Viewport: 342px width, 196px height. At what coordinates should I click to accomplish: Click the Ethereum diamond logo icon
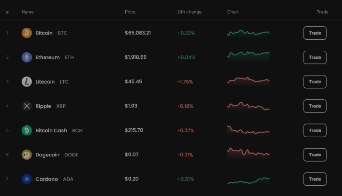pos(27,58)
